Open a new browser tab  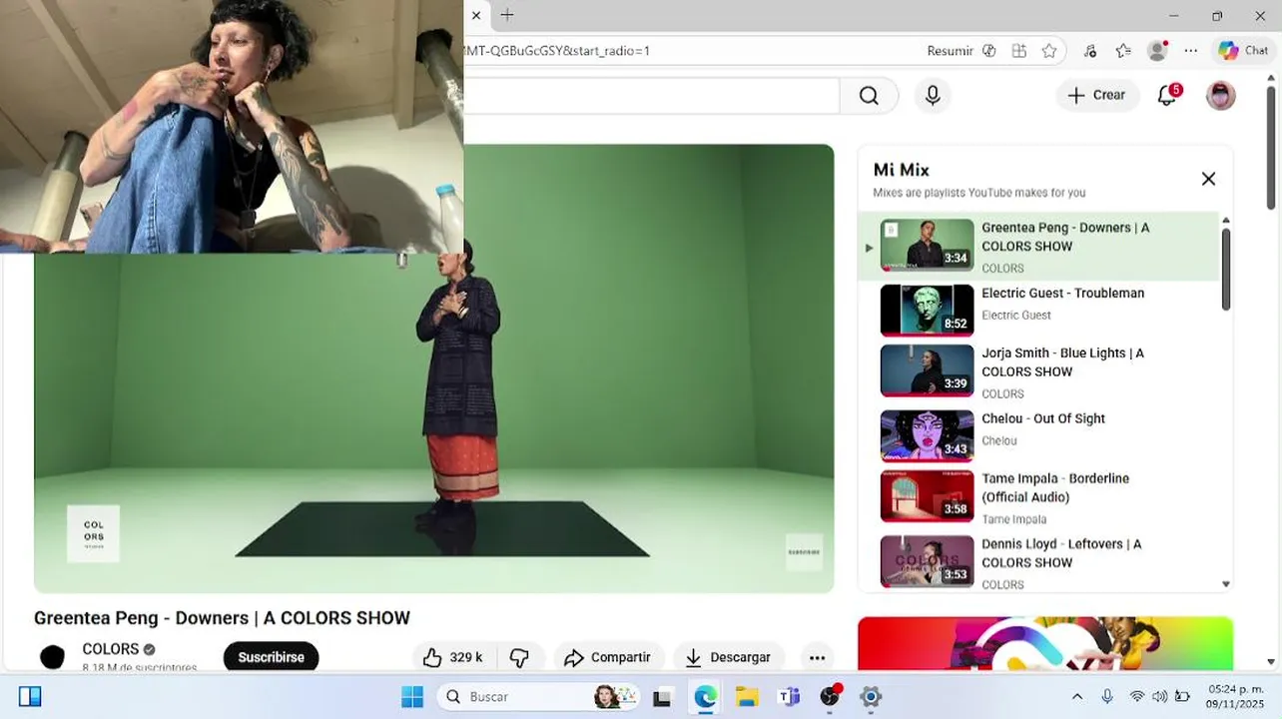point(507,15)
